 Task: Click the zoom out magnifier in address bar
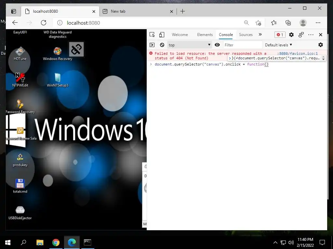click(246, 23)
